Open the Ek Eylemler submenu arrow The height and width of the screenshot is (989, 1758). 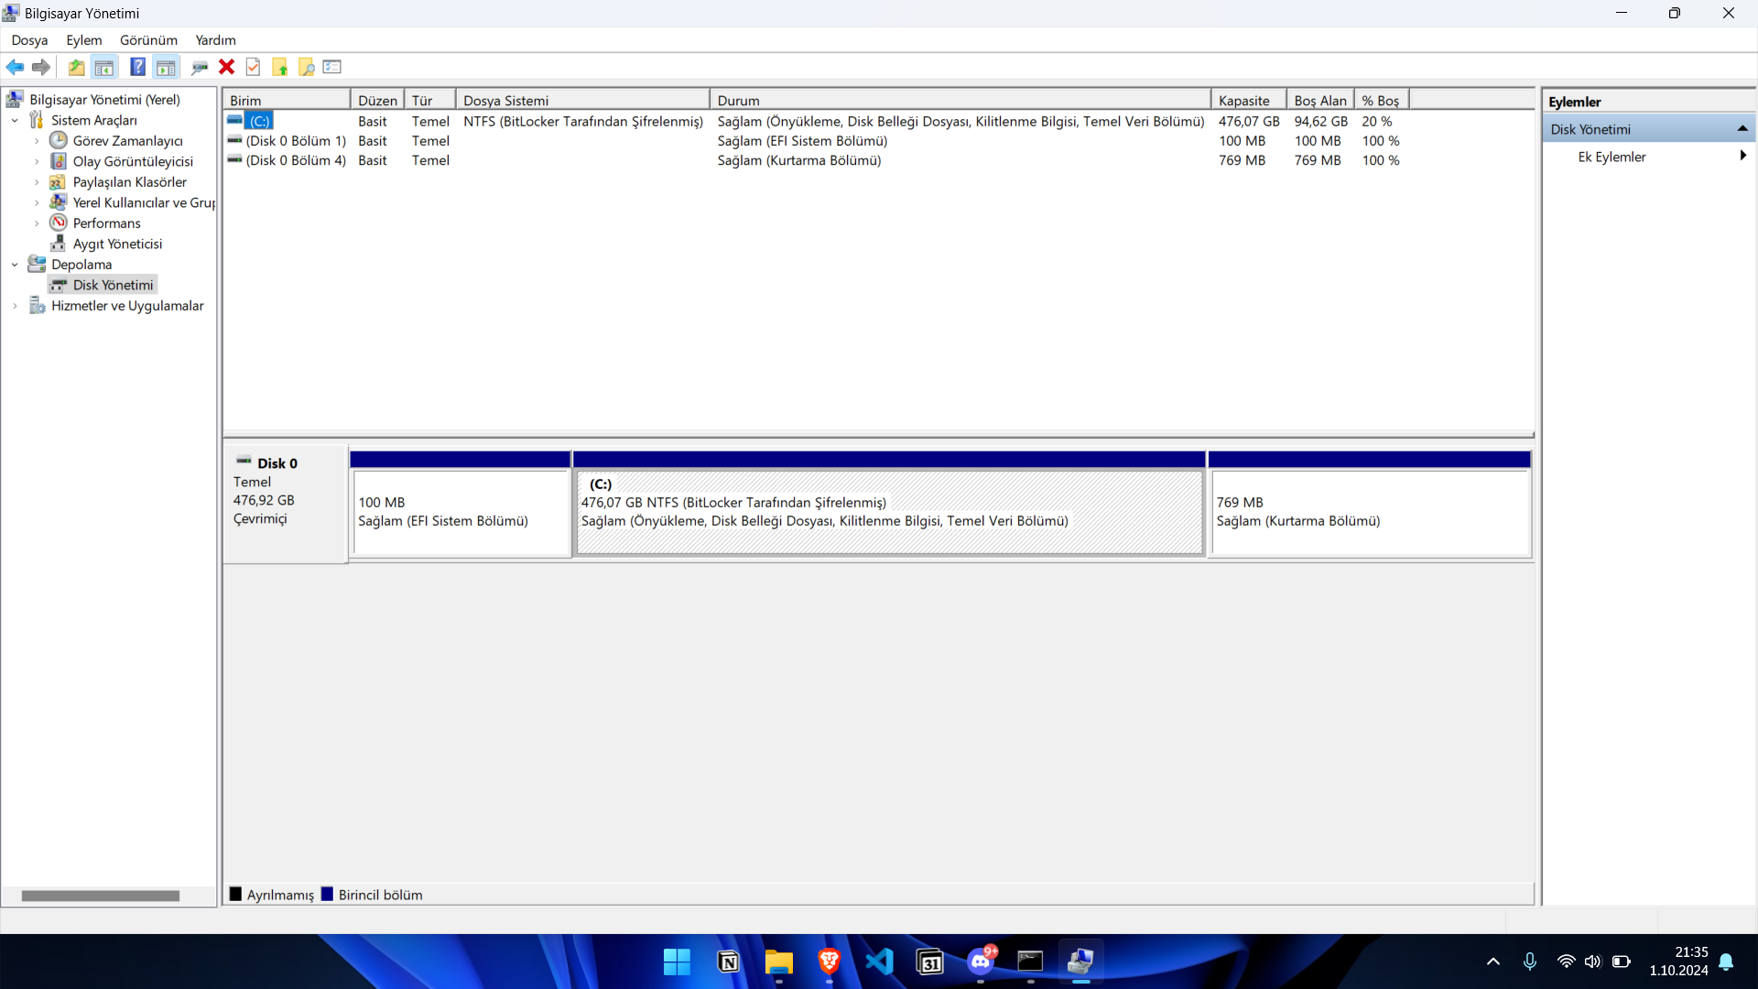tap(1742, 157)
